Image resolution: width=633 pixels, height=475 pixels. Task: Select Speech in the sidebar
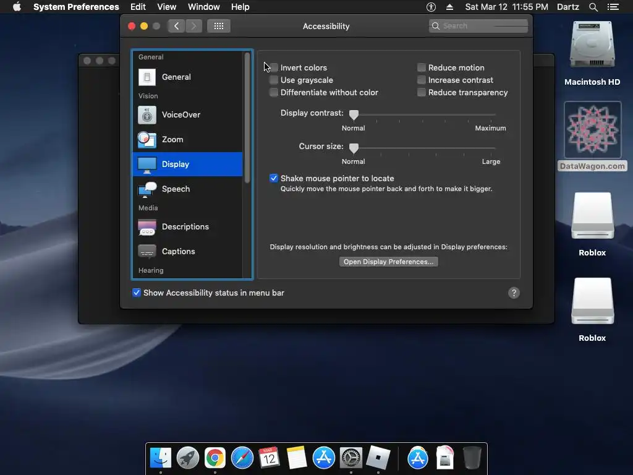pyautogui.click(x=187, y=189)
